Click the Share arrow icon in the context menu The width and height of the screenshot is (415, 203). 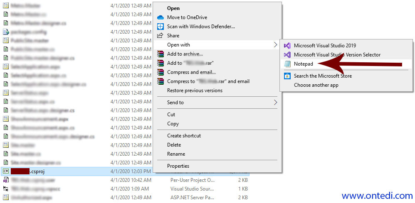[x=161, y=35]
